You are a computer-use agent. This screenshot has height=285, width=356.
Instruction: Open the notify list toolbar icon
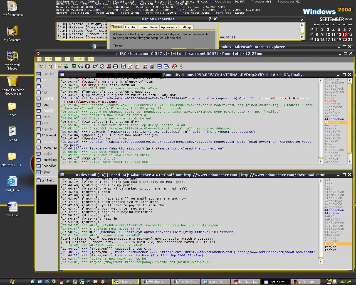click(145, 66)
